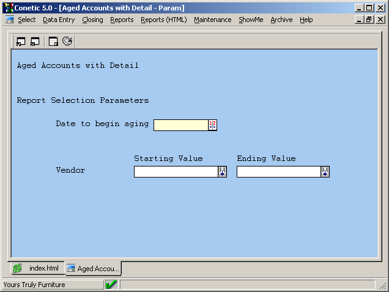Screen dimensions: 389x292
Task: Click the window layout toolbar icon
Action: pos(54,42)
